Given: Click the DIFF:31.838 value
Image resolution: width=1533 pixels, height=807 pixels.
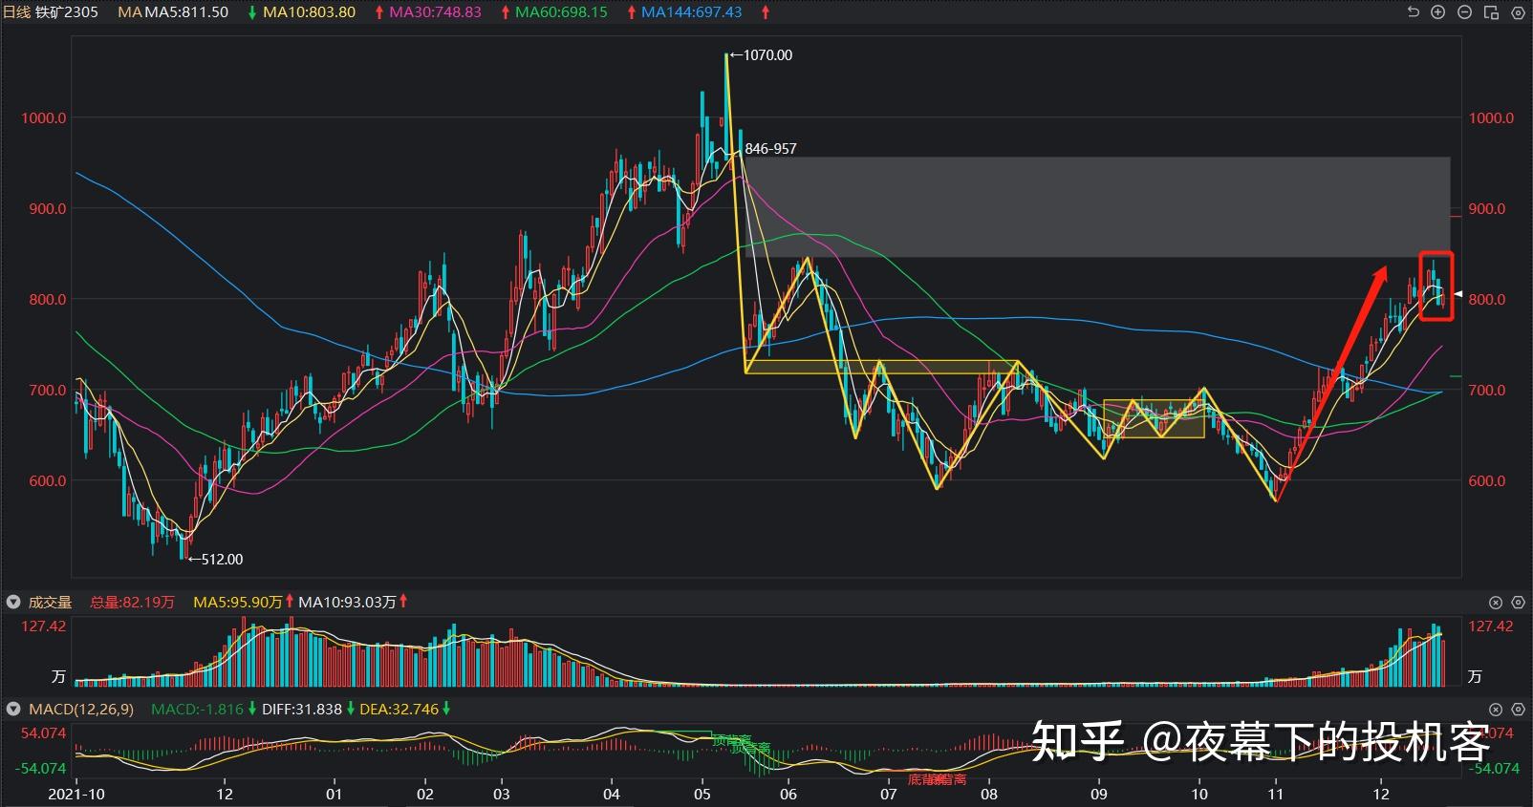Looking at the screenshot, I should pyautogui.click(x=301, y=710).
